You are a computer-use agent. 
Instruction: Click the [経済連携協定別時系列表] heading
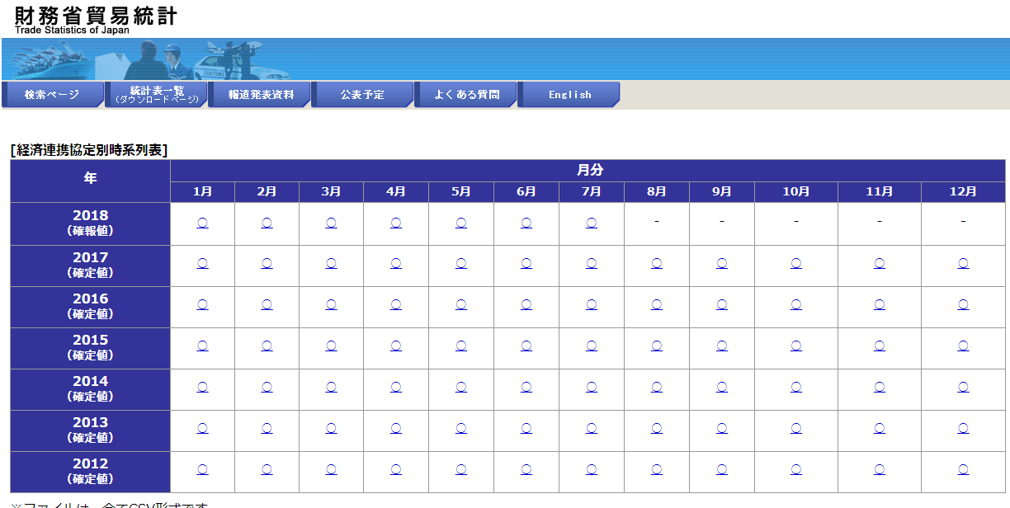point(89,150)
